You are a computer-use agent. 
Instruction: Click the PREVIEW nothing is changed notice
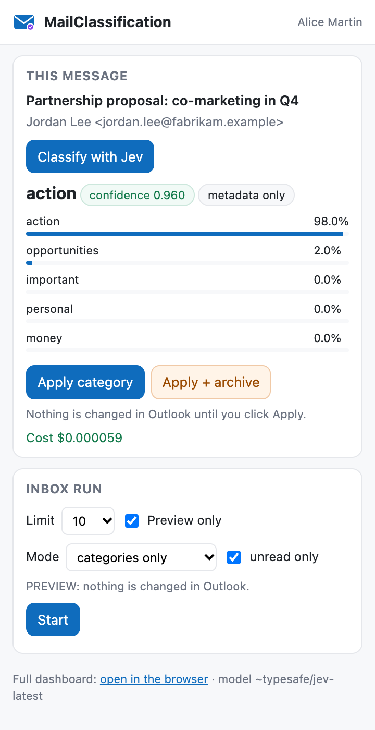(138, 586)
